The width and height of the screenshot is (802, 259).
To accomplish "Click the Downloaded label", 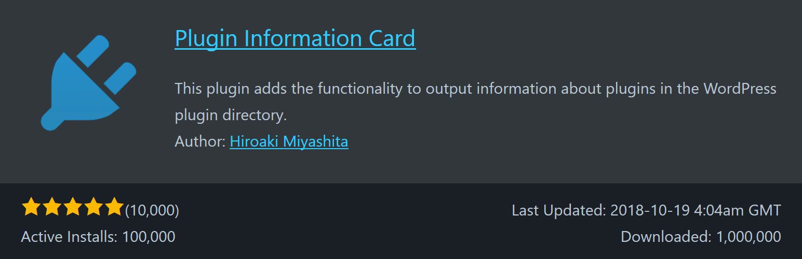I will coord(666,237).
